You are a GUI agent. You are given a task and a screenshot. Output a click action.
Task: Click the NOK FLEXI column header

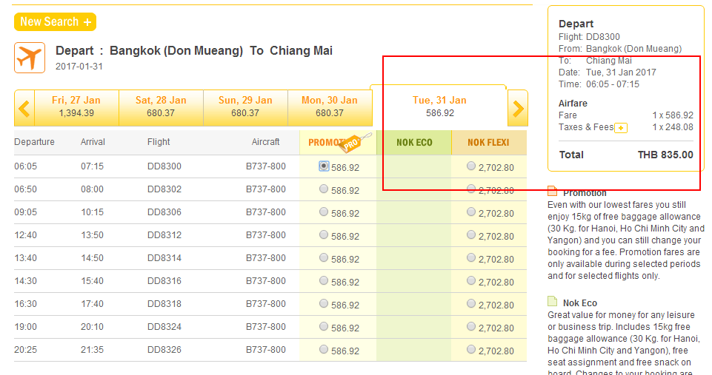pos(488,143)
